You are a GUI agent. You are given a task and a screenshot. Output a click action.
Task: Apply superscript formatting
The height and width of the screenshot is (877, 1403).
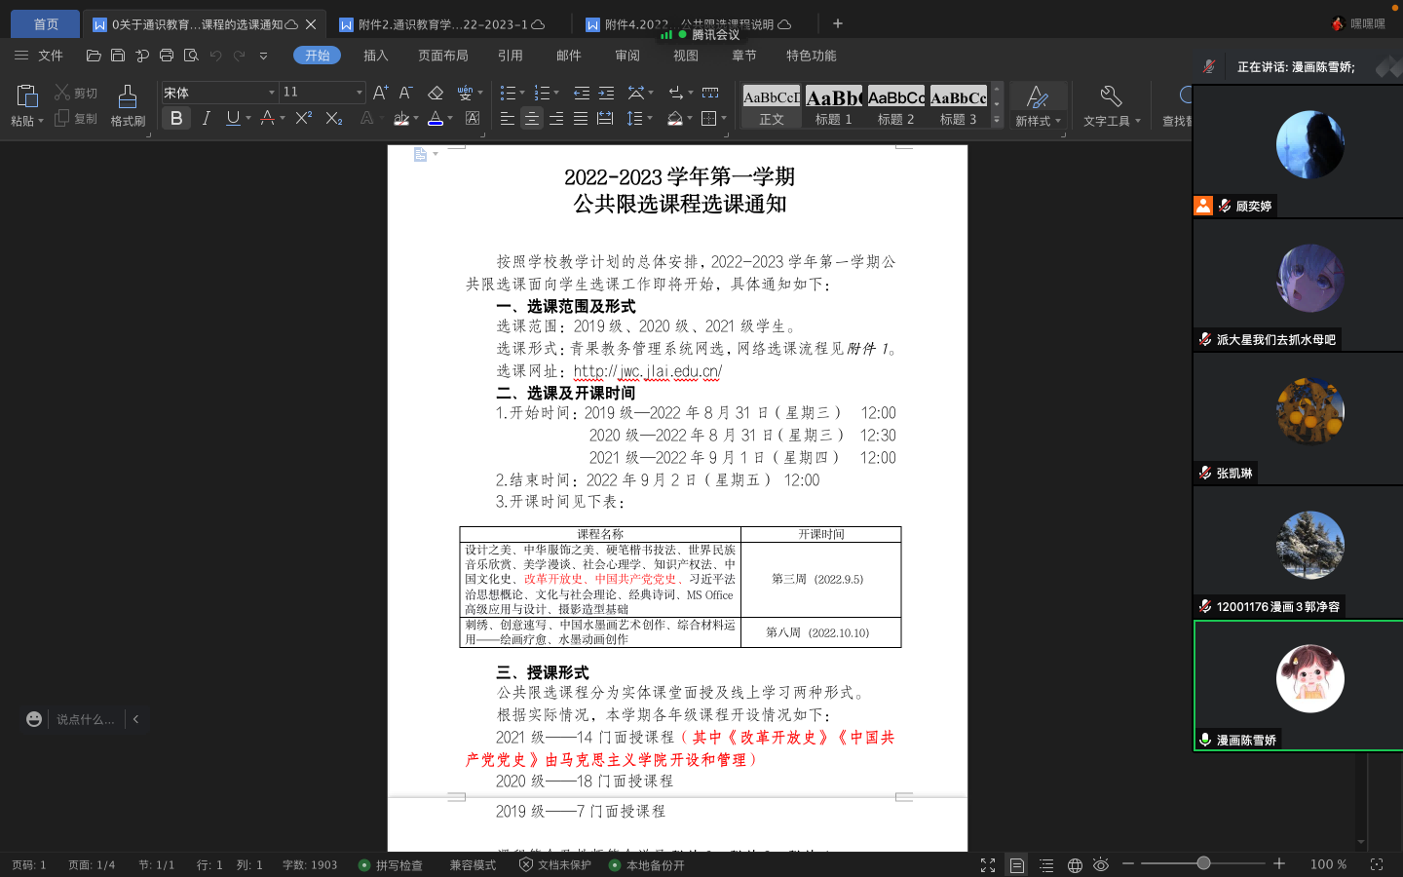click(304, 118)
